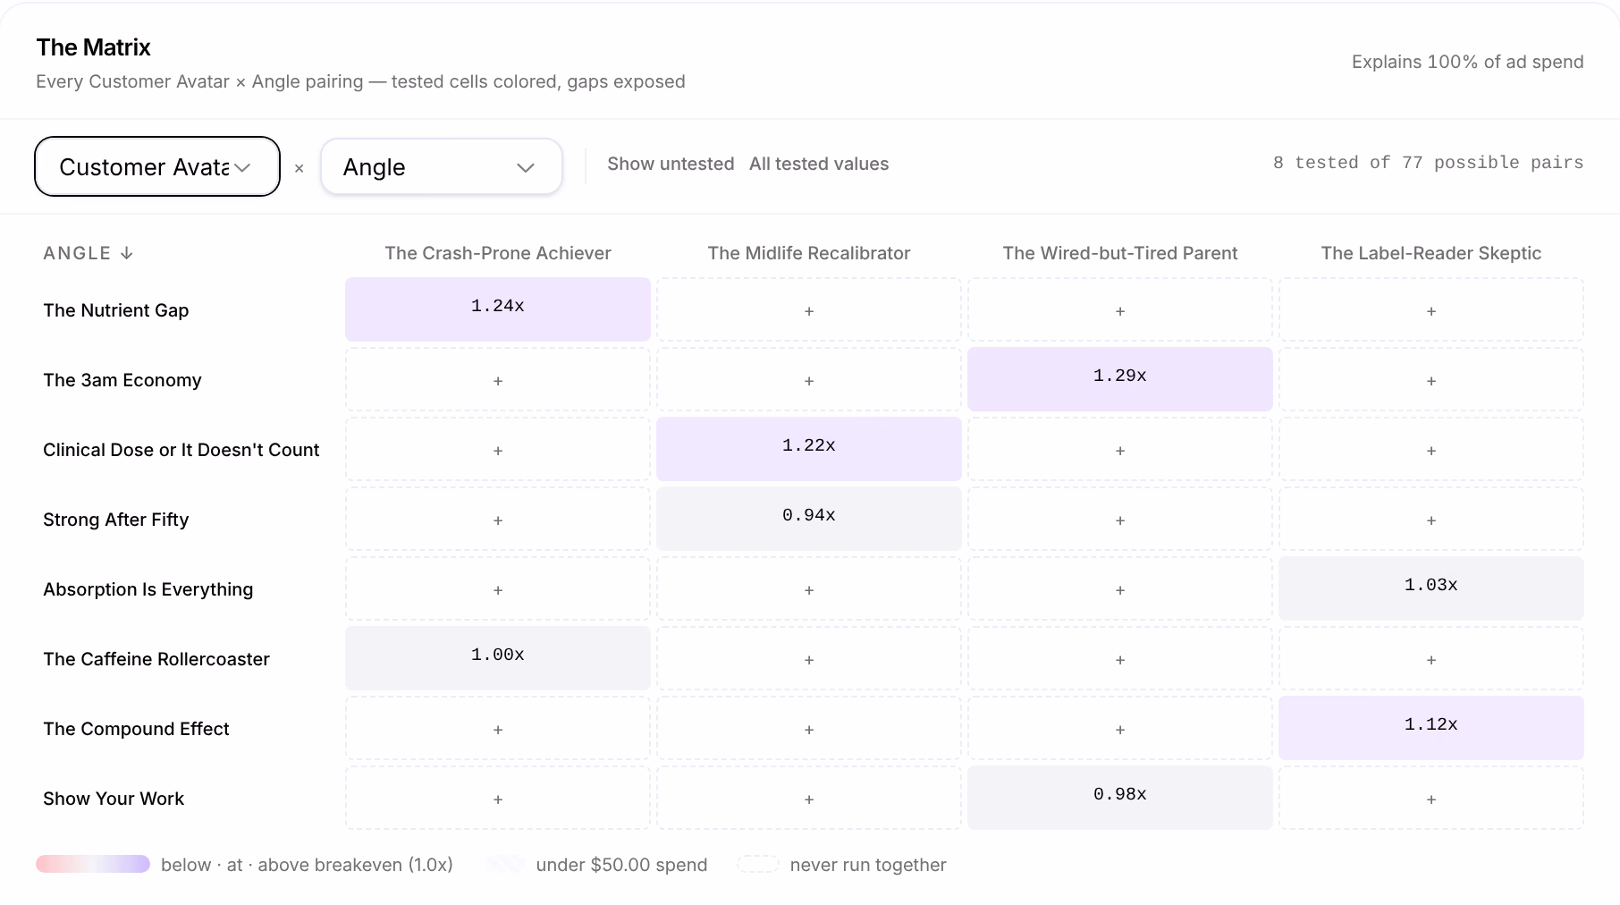The image size is (1620, 905).
Task: Select The Crash-Prone Achiever column header
Action: [498, 253]
